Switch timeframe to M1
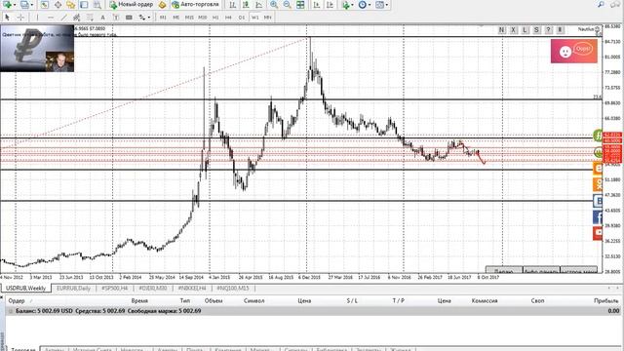This screenshot has width=624, height=351. pyautogui.click(x=163, y=18)
